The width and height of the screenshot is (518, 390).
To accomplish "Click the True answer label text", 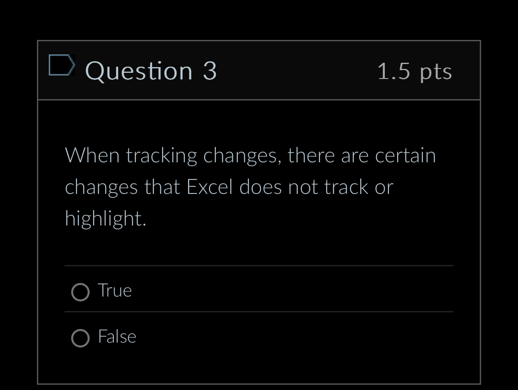I will point(114,290).
